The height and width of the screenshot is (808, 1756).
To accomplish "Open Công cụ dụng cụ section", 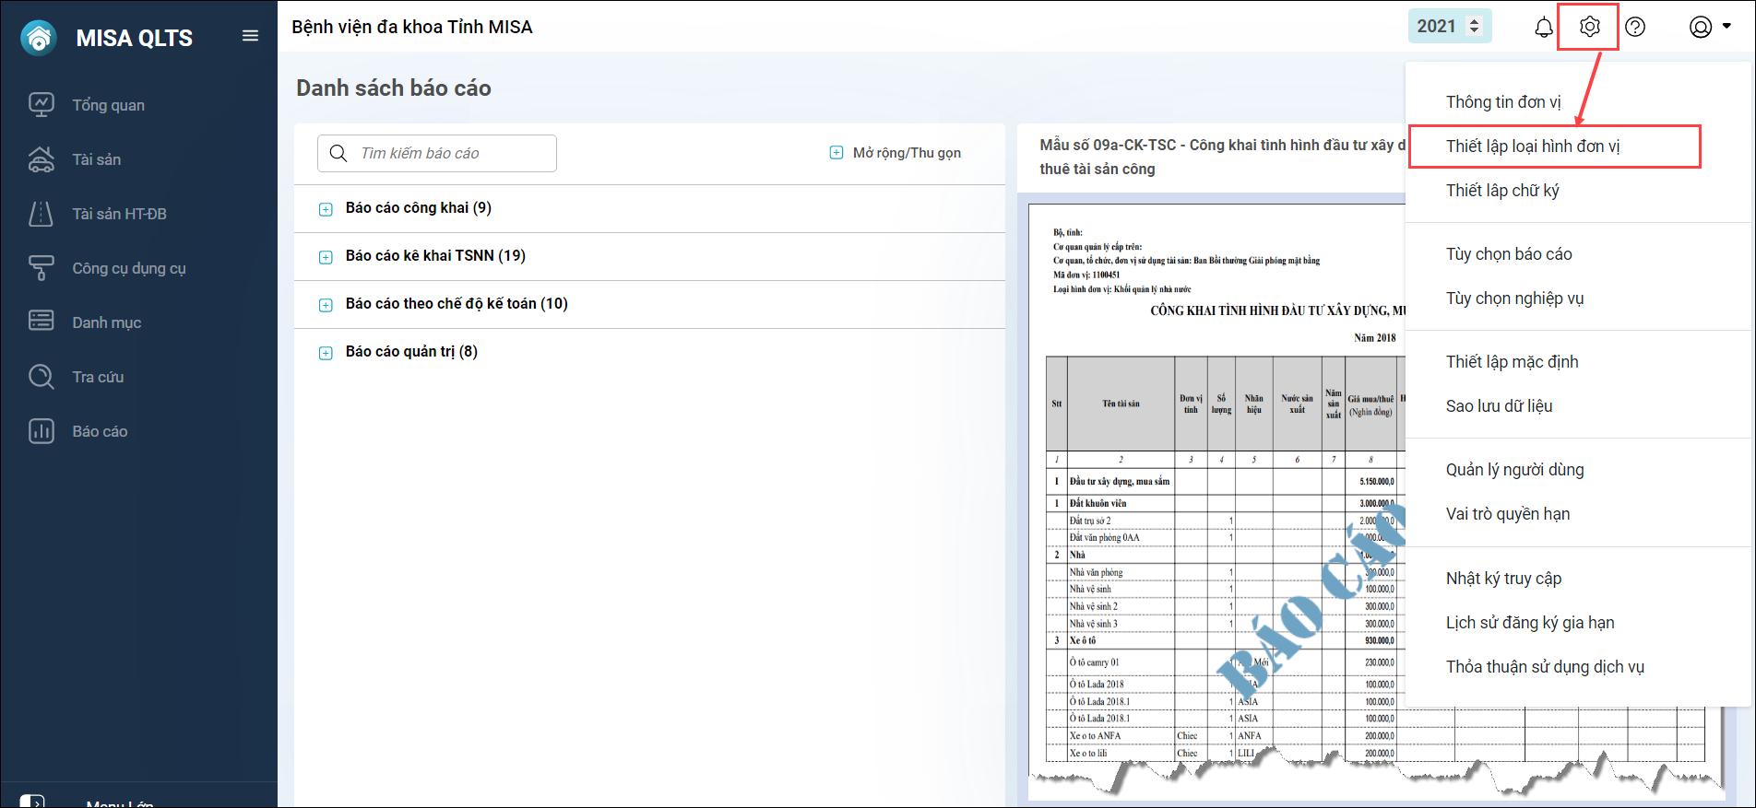I will [128, 268].
